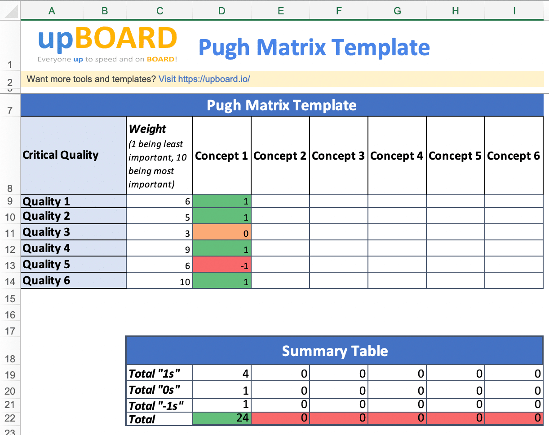
Task: Select the orange 0 score for Quality 3
Action: point(222,232)
